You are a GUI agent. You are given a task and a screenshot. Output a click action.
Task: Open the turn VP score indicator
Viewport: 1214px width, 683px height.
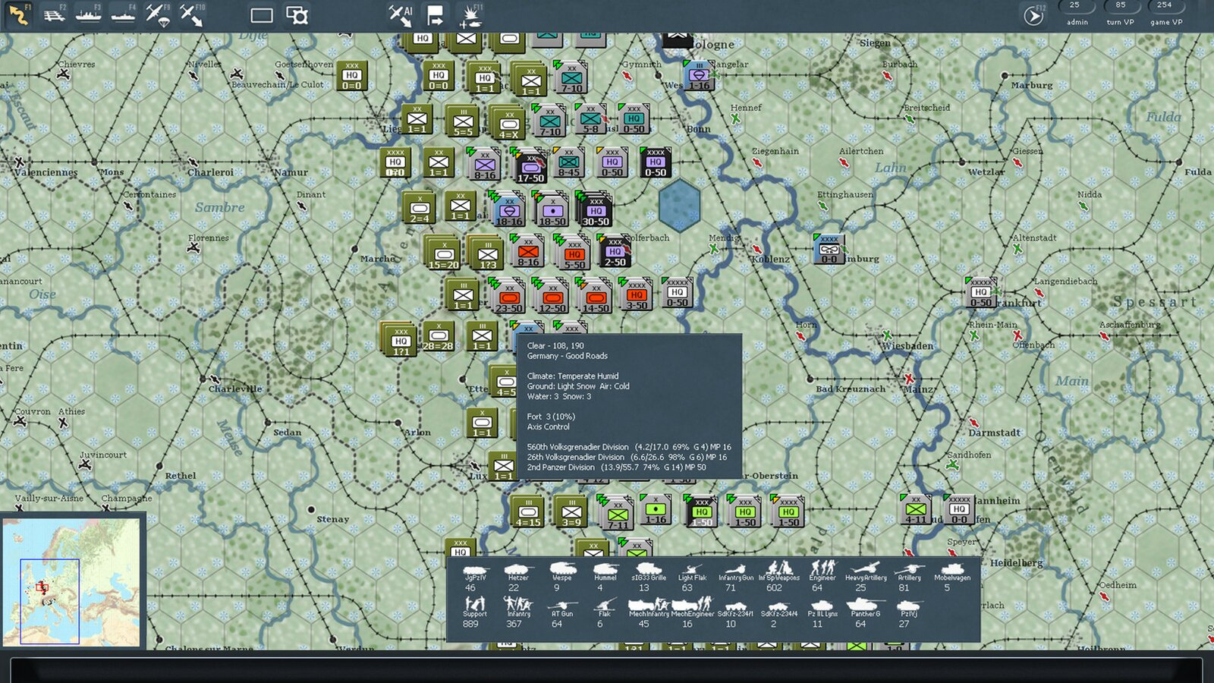coord(1120,13)
